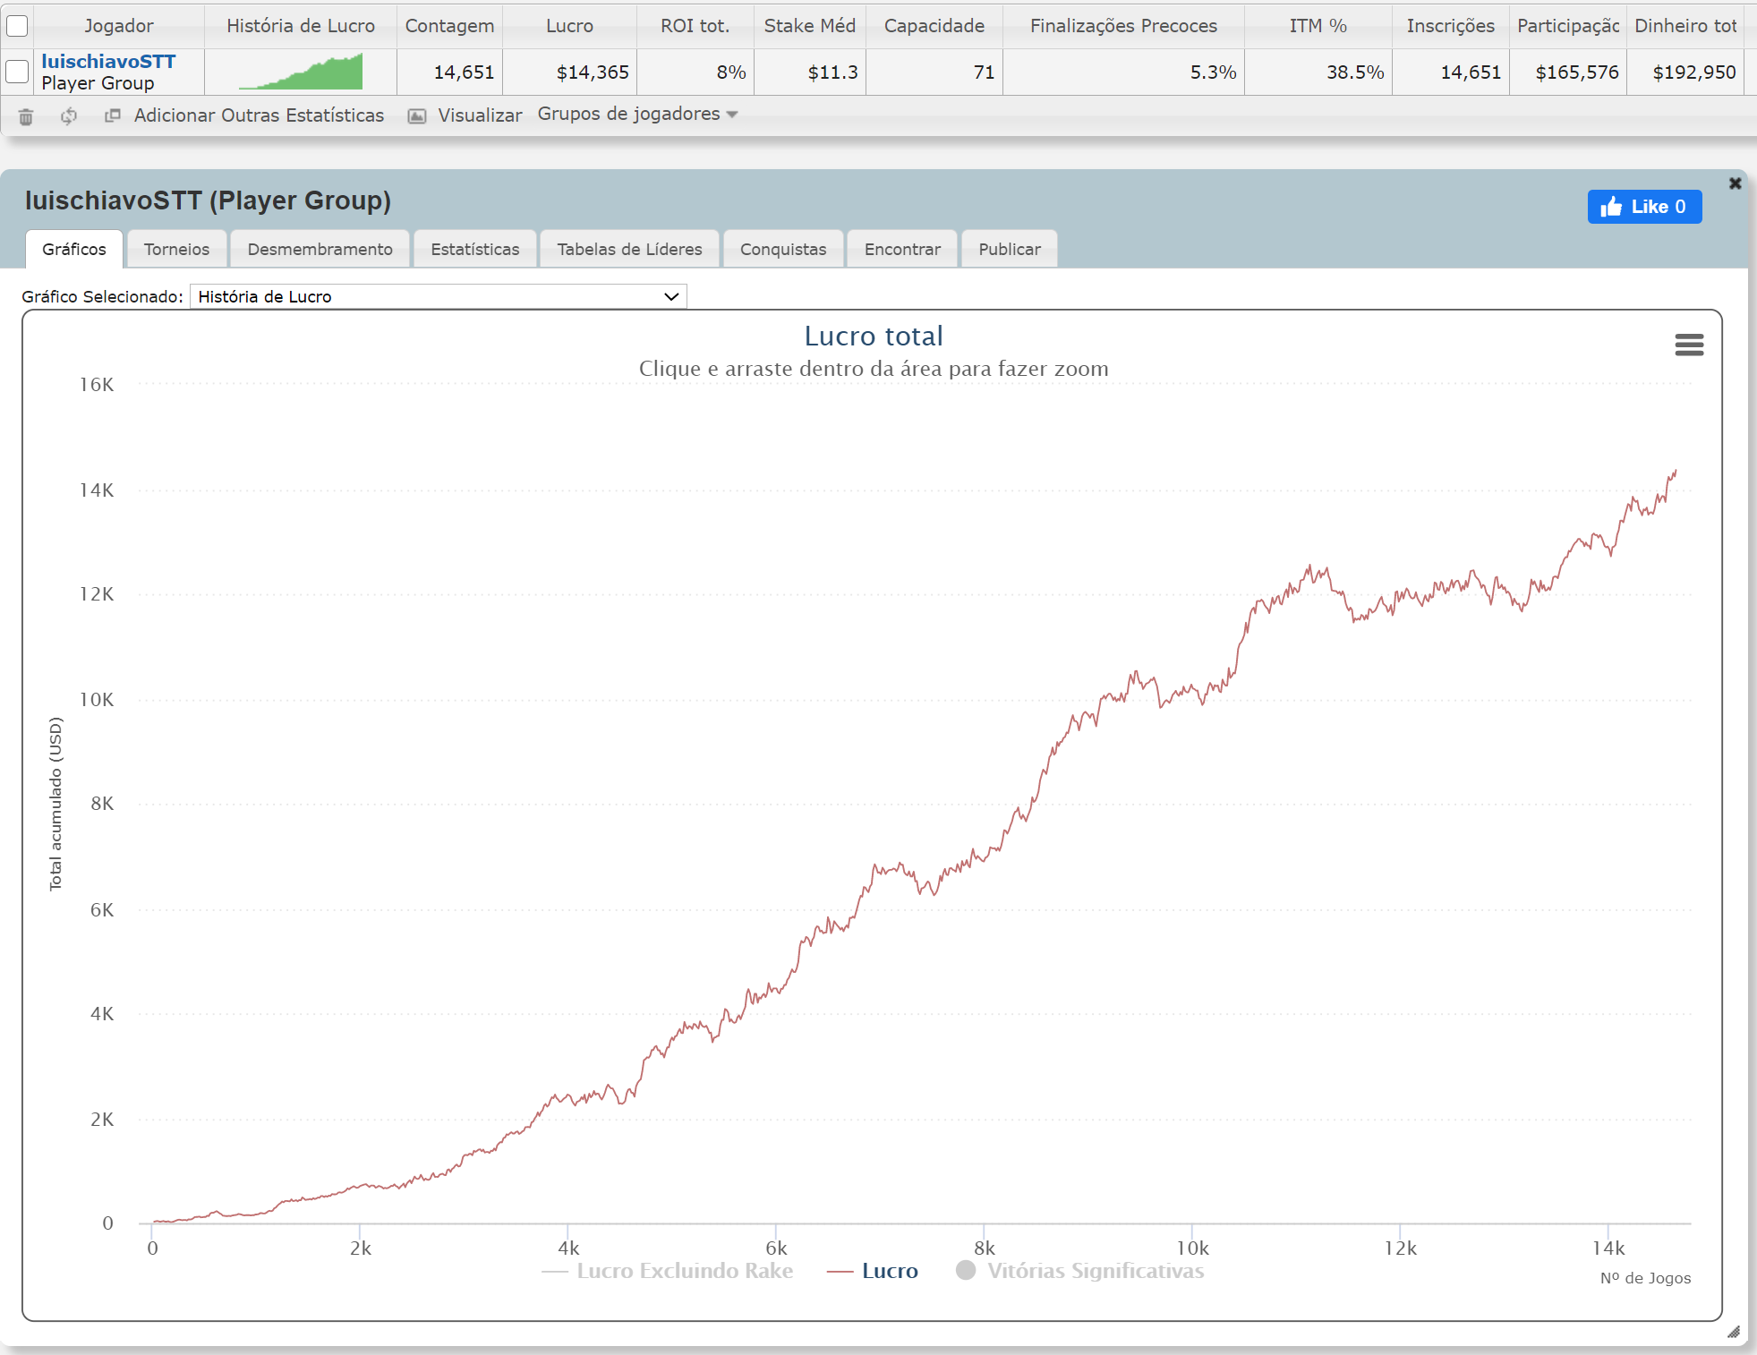Click the participation value $165,576
1757x1355 pixels.
coord(1577,72)
